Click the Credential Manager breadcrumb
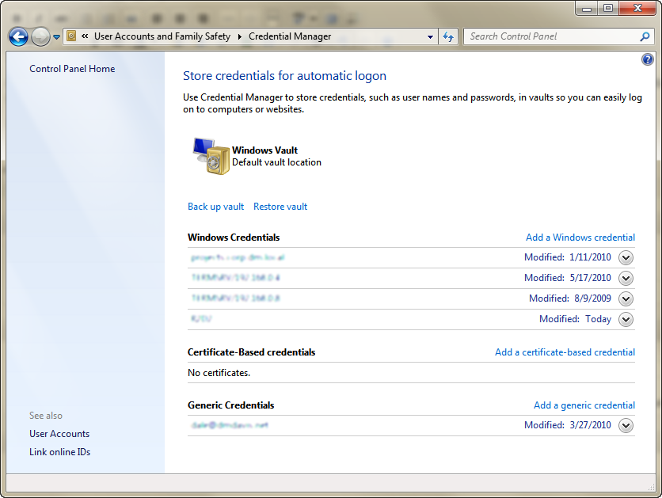 (x=290, y=36)
